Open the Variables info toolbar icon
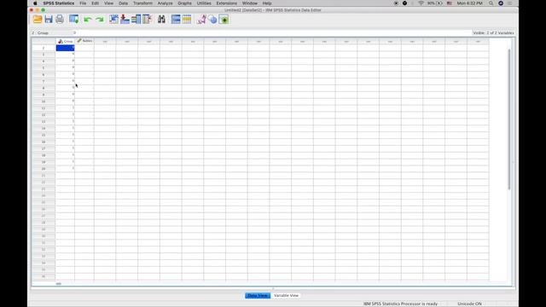 pos(136,19)
